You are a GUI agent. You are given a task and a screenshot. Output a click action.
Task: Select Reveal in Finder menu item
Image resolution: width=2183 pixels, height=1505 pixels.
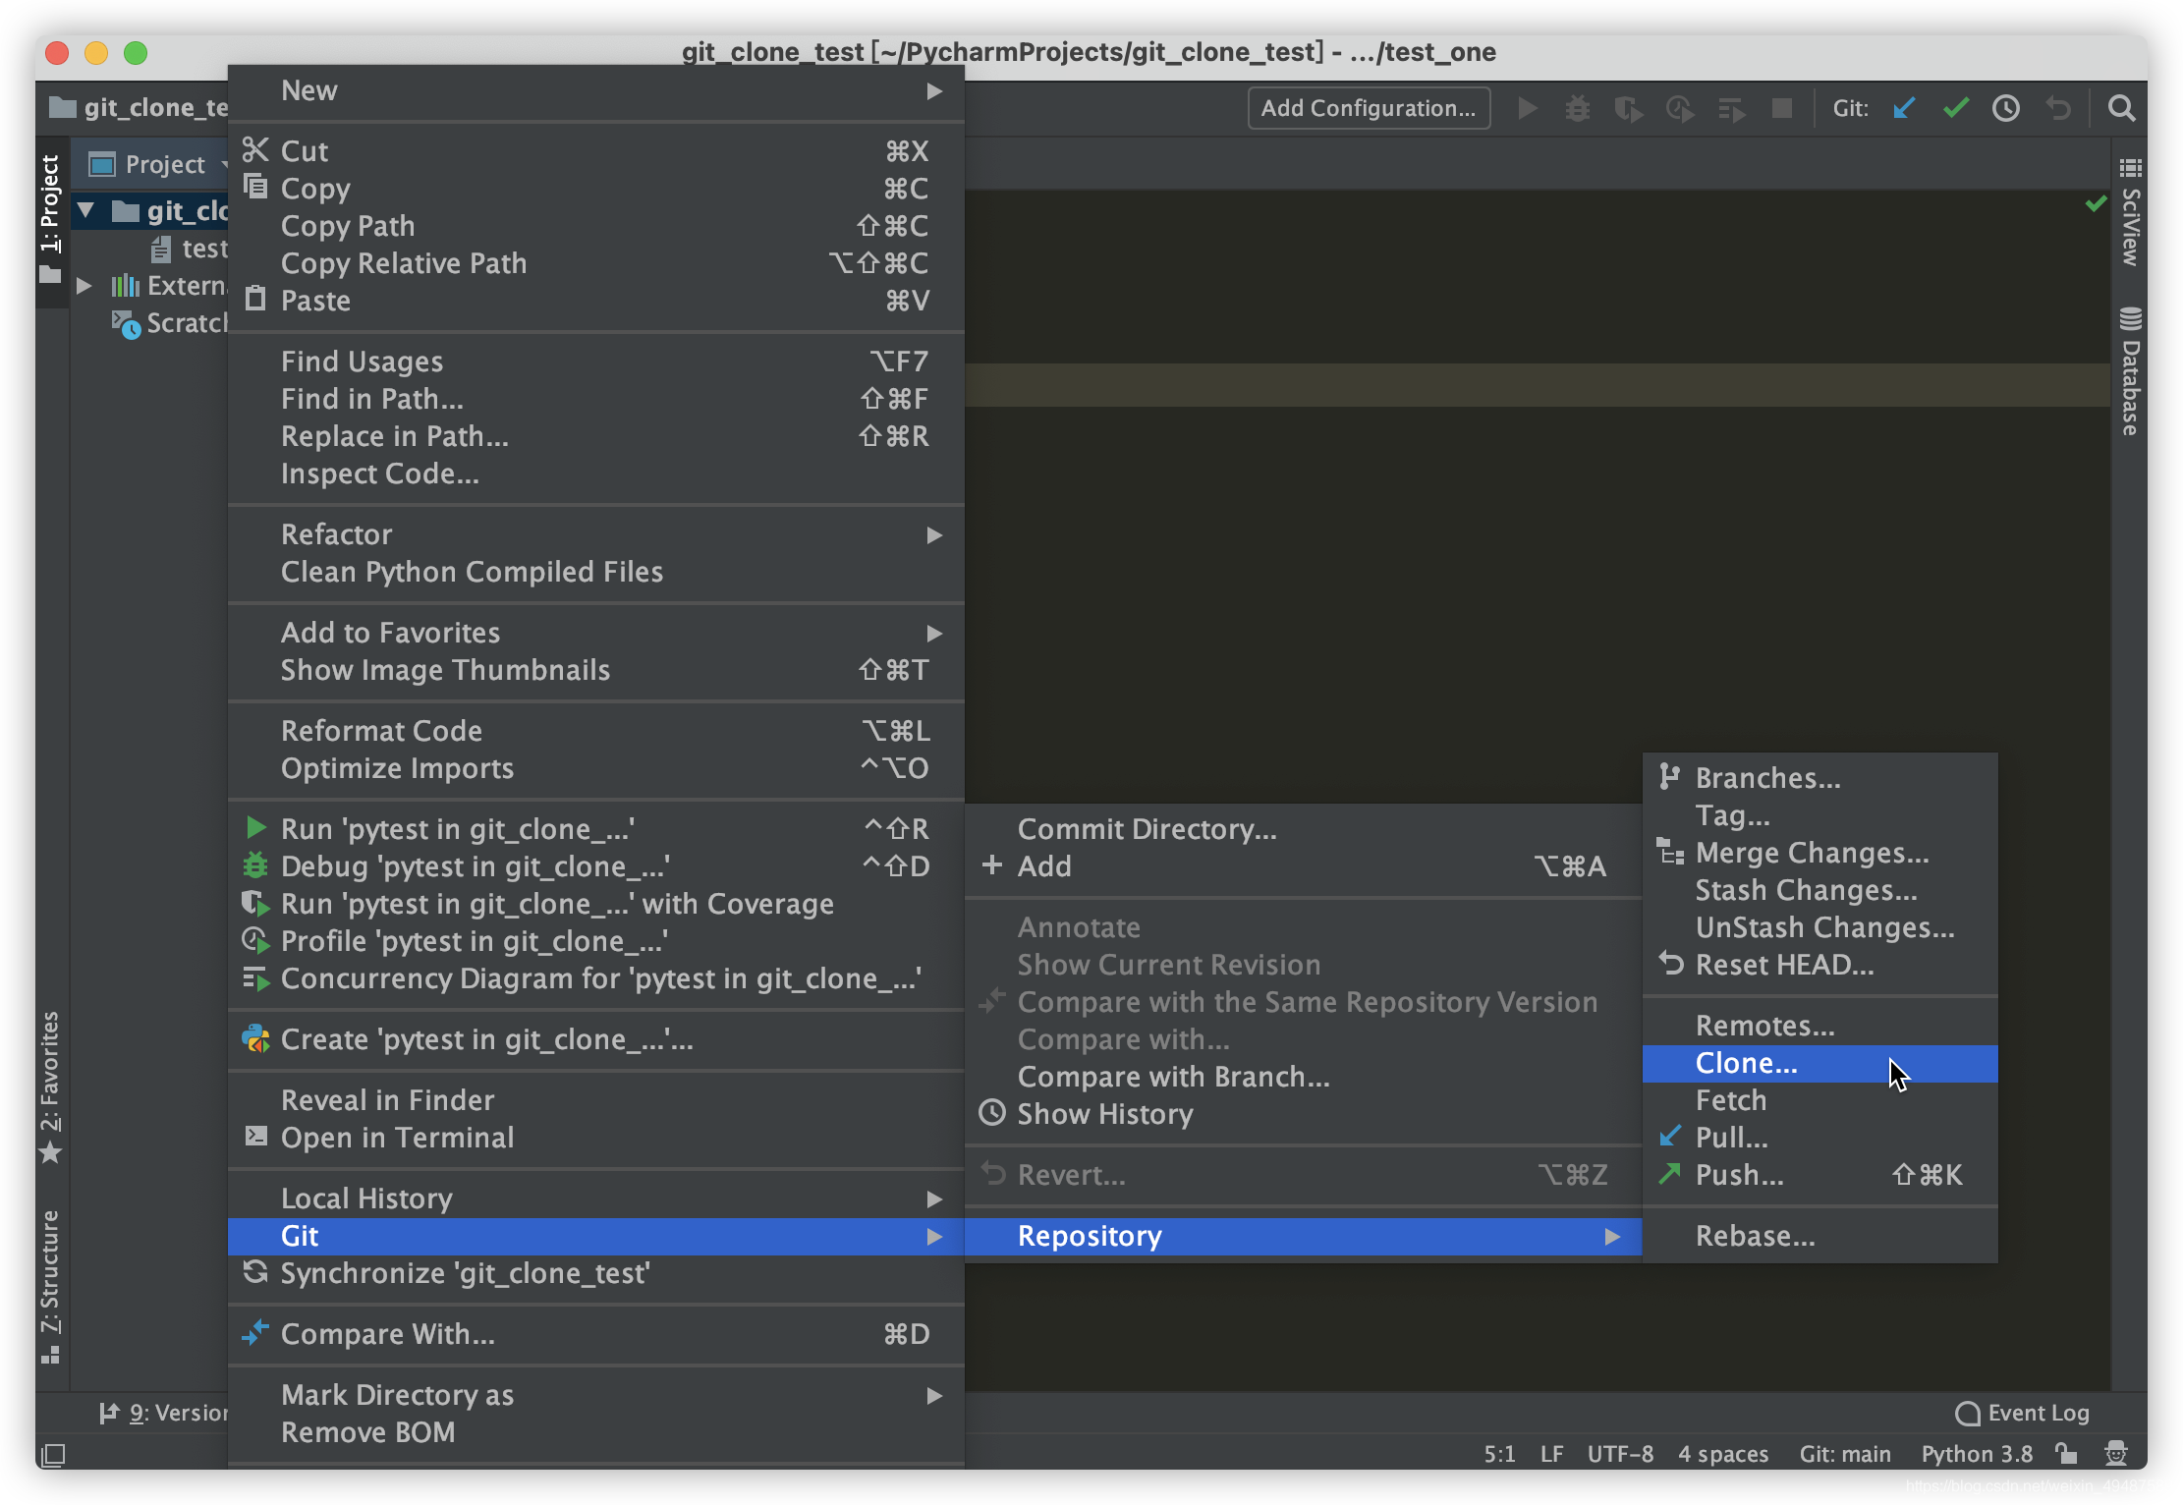(x=595, y=1100)
